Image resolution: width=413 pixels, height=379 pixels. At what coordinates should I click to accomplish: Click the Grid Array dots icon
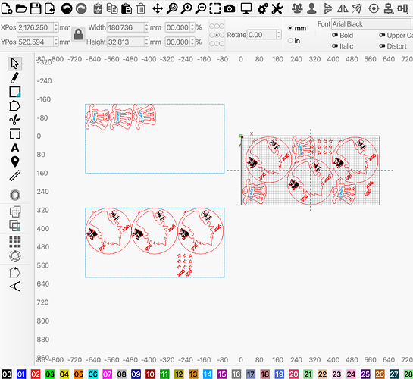click(15, 242)
